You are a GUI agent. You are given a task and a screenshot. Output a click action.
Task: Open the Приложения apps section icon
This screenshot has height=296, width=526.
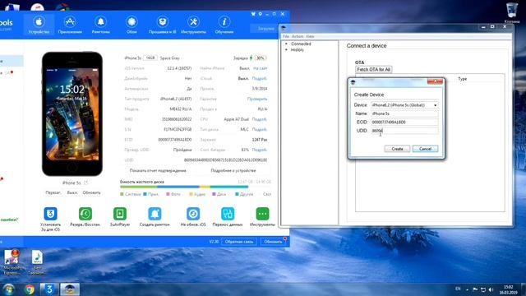(70, 25)
